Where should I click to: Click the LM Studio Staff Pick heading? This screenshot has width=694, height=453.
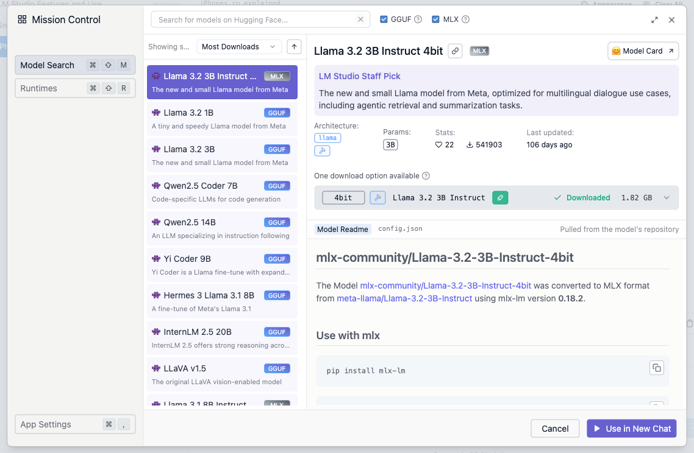coord(359,76)
